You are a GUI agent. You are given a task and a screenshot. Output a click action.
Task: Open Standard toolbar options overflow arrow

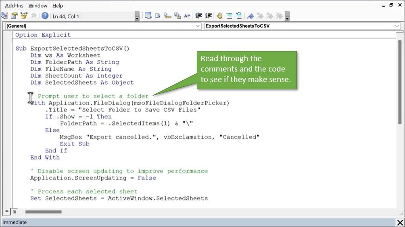[x=137, y=17]
